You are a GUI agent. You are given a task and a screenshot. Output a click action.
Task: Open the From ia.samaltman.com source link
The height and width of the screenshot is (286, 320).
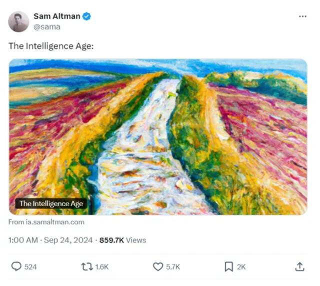pos(46,222)
